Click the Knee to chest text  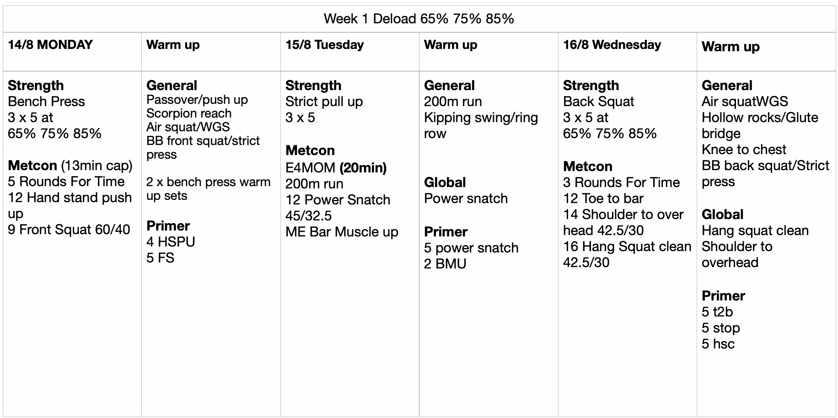coord(744,150)
